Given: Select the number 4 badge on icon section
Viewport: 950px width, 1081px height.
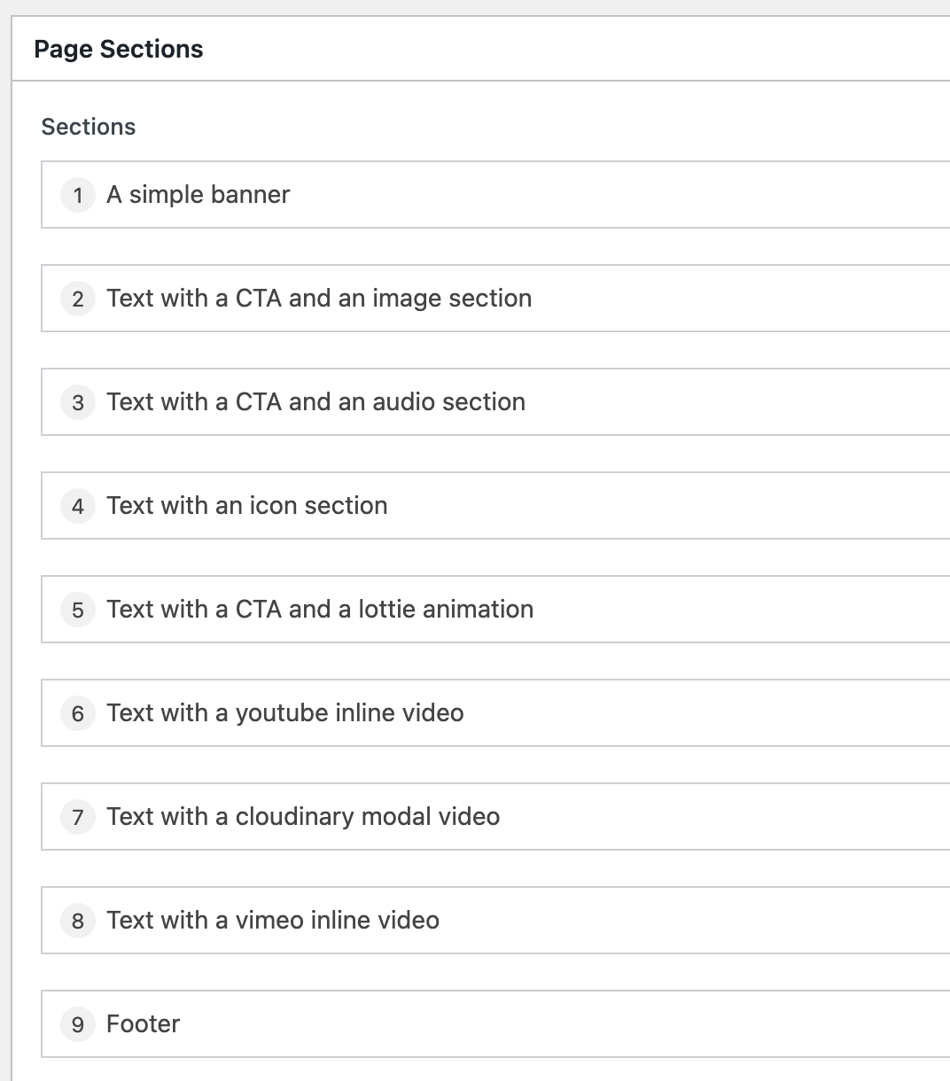Looking at the screenshot, I should coord(78,506).
